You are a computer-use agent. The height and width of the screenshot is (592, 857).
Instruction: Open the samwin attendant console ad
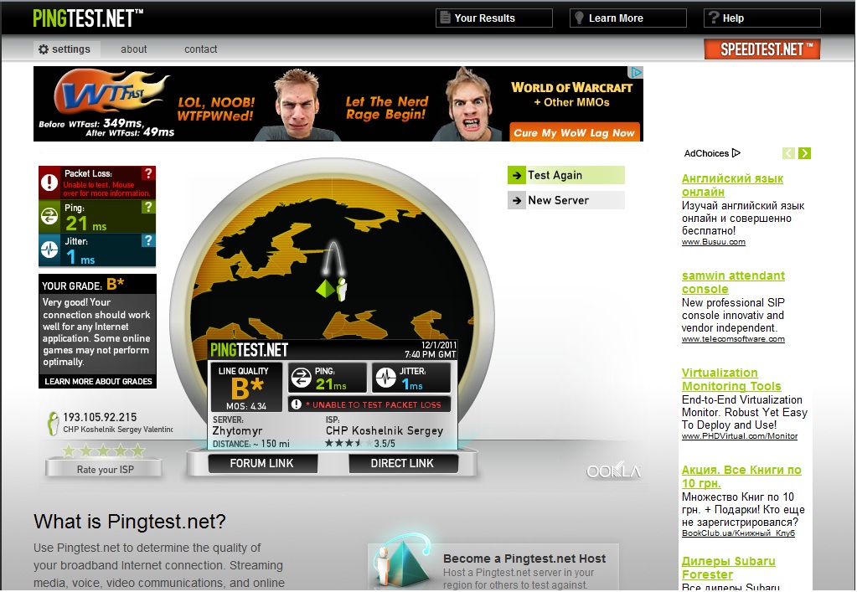pos(733,282)
